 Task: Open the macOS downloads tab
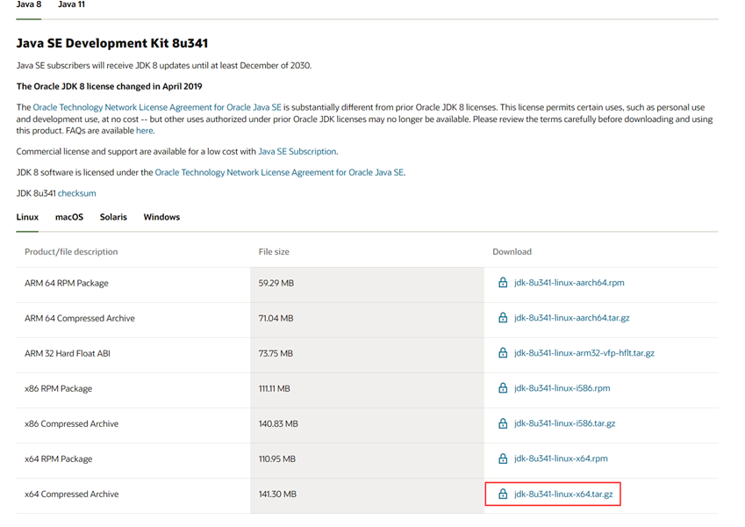pos(69,217)
